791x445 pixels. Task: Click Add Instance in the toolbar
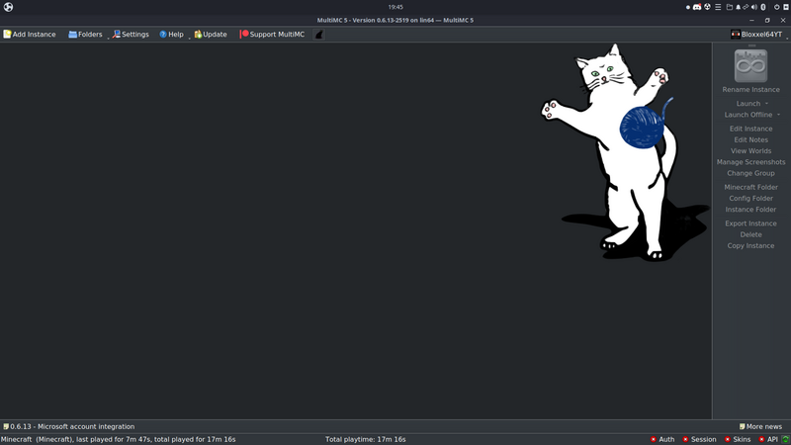tap(30, 35)
